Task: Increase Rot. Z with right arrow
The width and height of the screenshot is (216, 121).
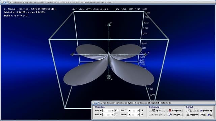Action: [138, 111]
